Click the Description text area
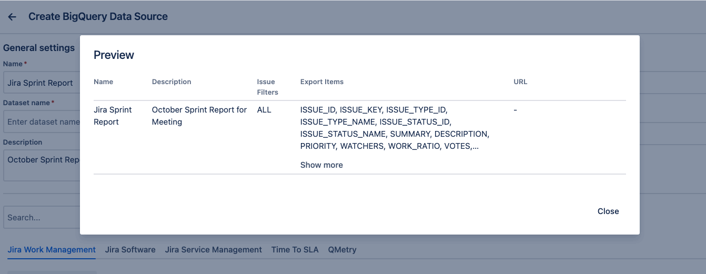This screenshot has height=274, width=706. pyautogui.click(x=42, y=165)
